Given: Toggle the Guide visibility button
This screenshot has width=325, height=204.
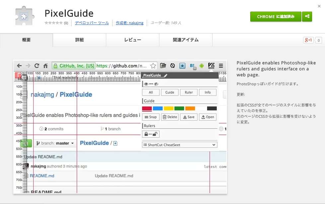Looking at the screenshot, I should tap(170, 92).
